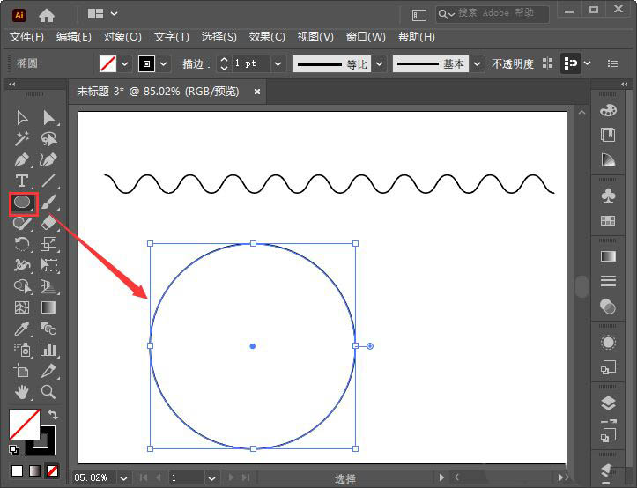The image size is (637, 488).
Task: Select the Rotate tool
Action: [22, 244]
